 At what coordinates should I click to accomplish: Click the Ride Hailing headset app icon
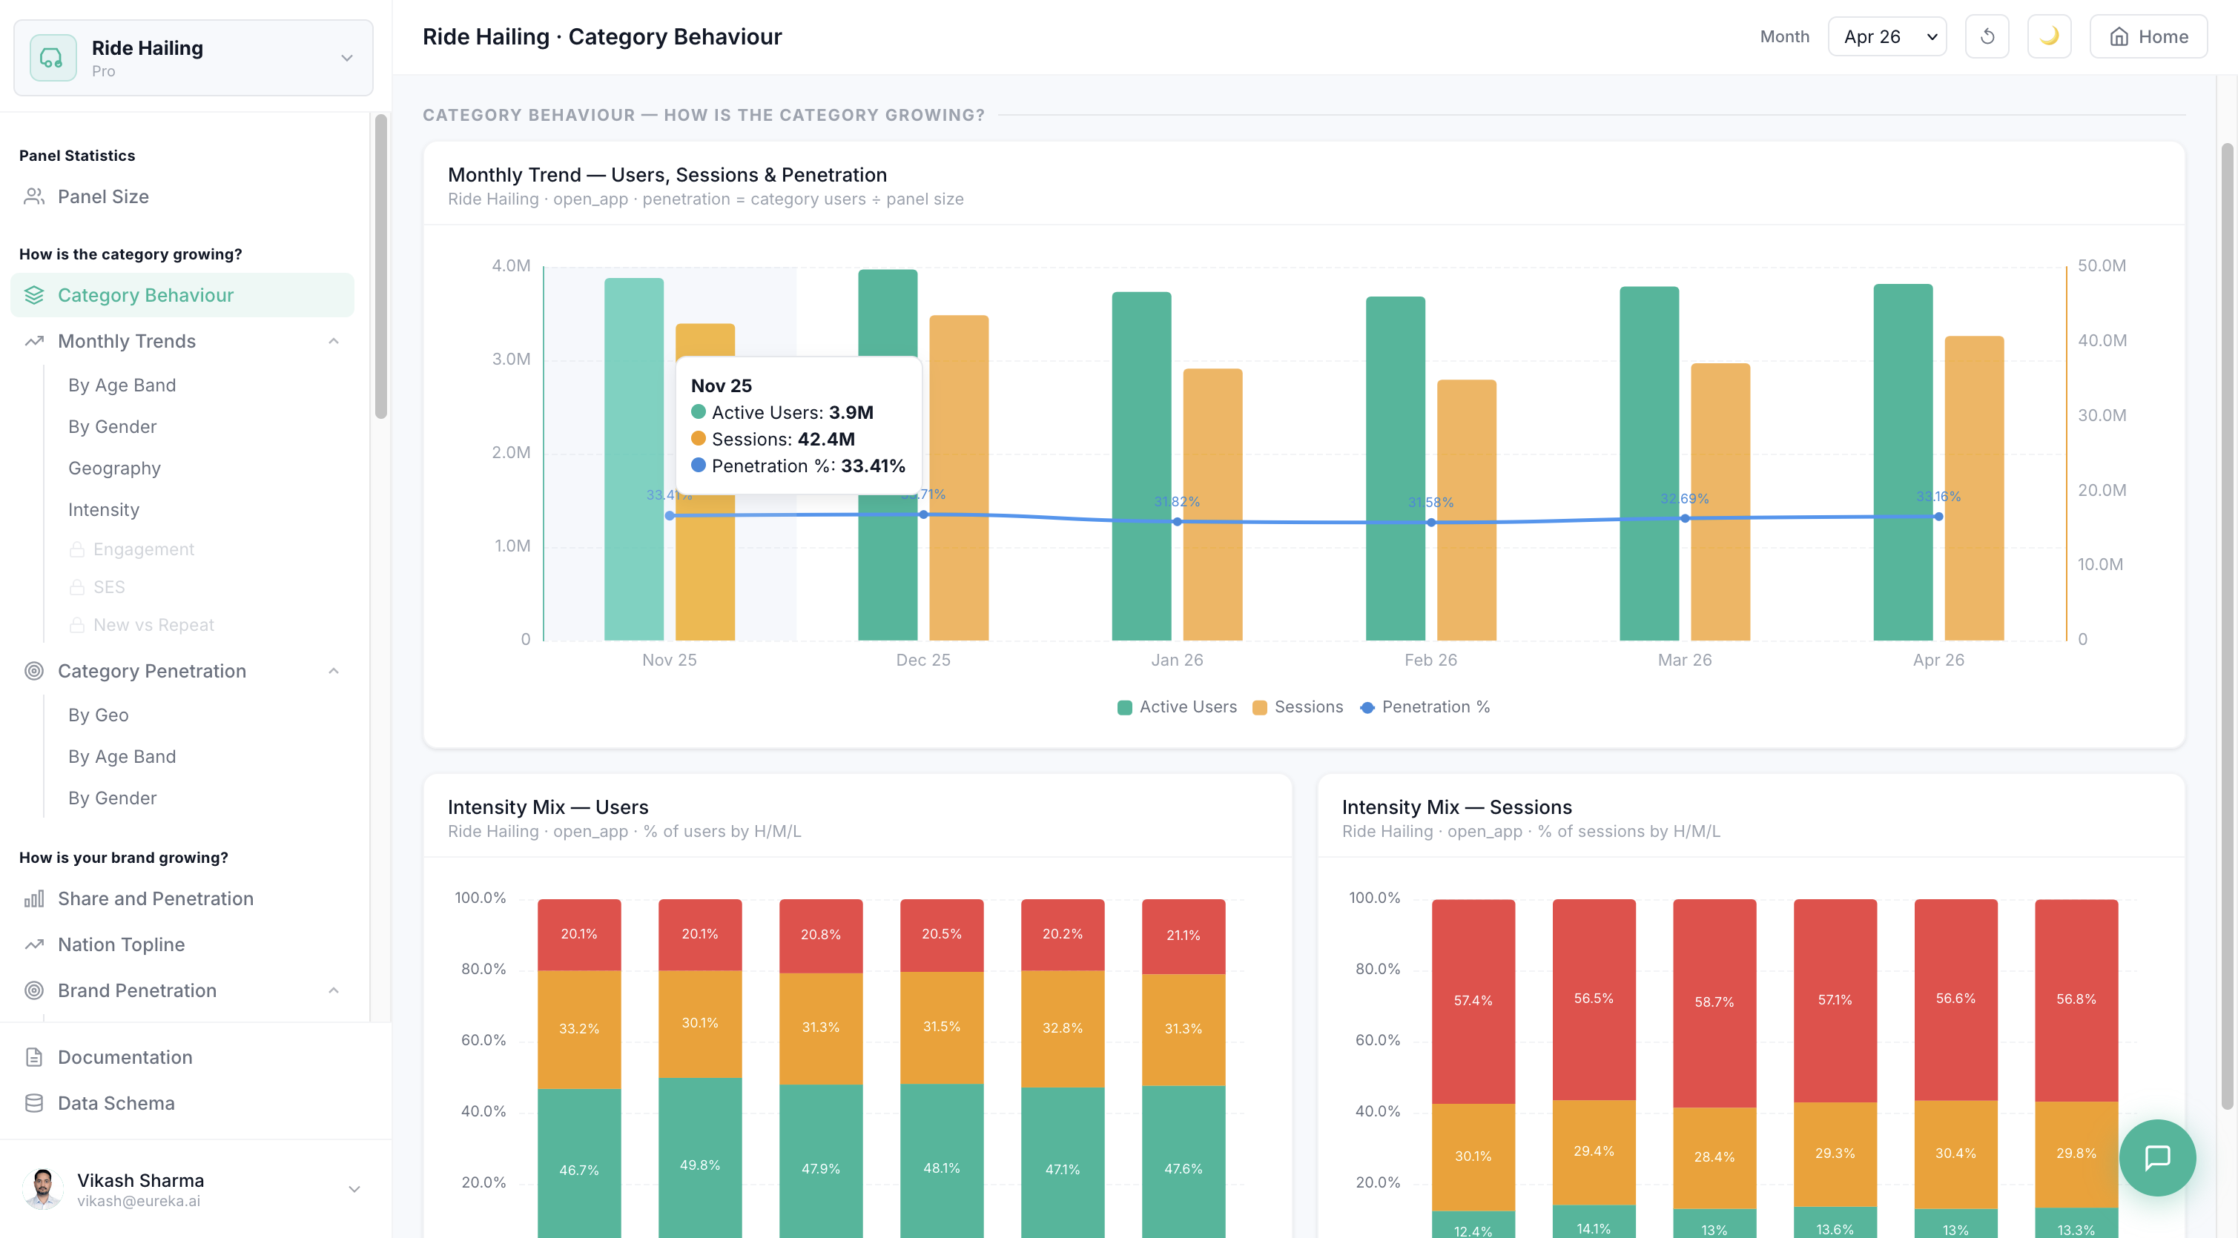pyautogui.click(x=53, y=57)
